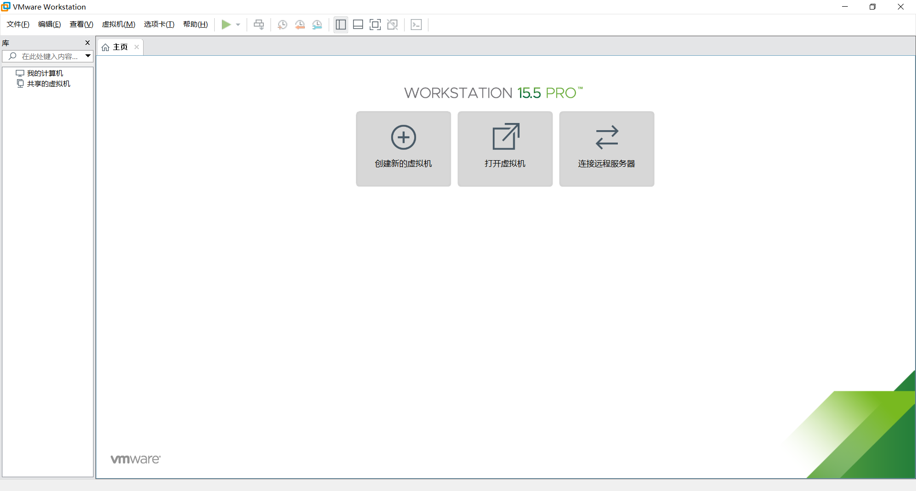This screenshot has width=916, height=491.
Task: Close the 库 library panel
Action: 87,43
